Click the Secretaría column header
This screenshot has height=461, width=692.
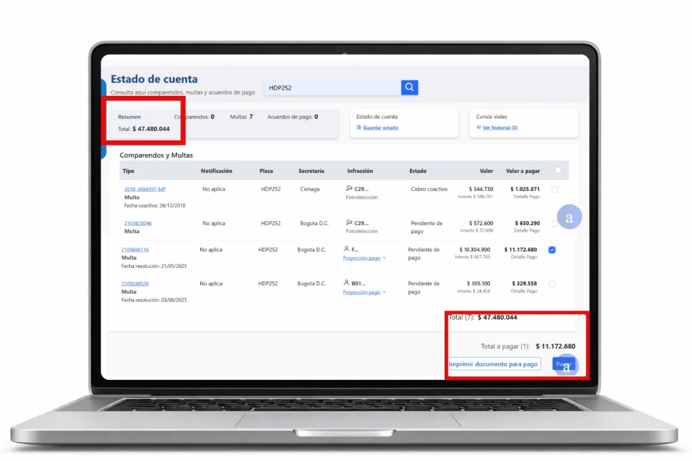311,171
